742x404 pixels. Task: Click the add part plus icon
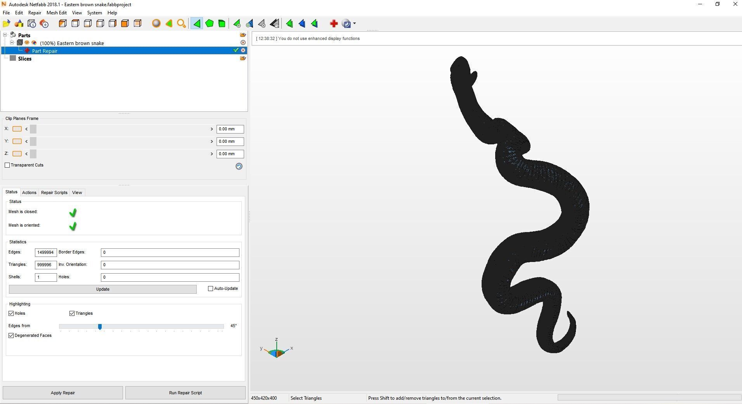click(x=44, y=24)
